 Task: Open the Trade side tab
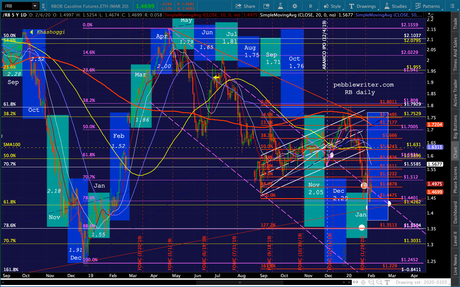click(455, 24)
